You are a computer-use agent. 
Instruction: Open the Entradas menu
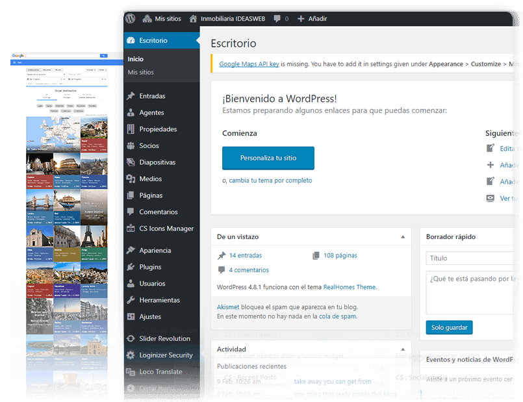162,96
